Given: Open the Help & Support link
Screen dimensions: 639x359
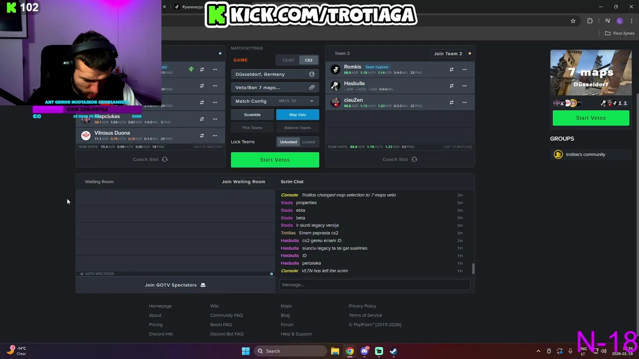Looking at the screenshot, I should 296,334.
